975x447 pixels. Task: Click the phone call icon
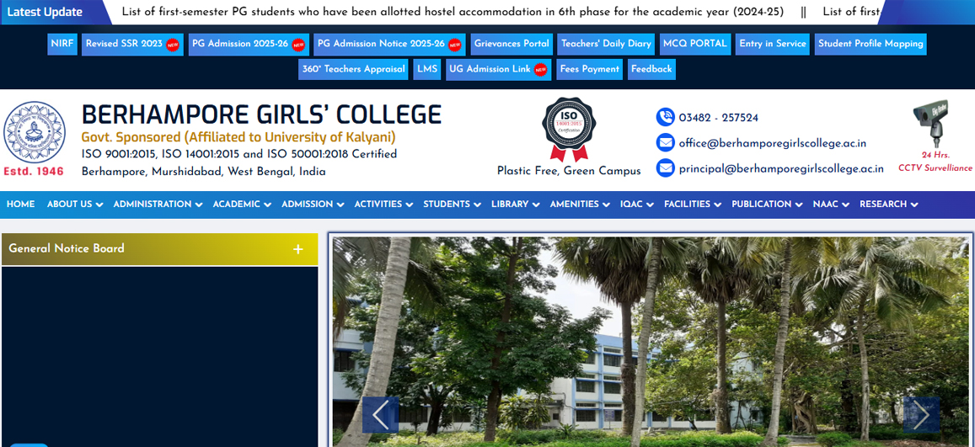click(666, 117)
